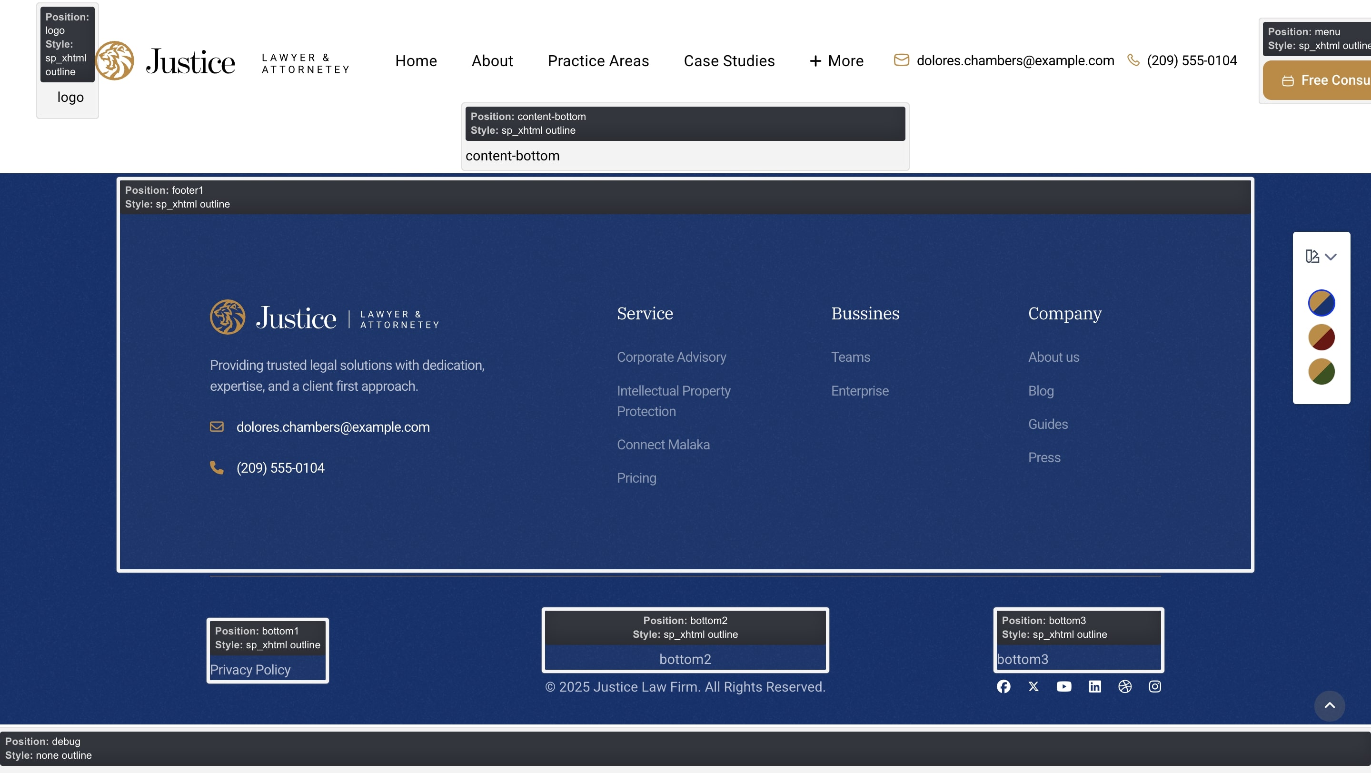Open the X (Twitter) social icon

[x=1033, y=686]
